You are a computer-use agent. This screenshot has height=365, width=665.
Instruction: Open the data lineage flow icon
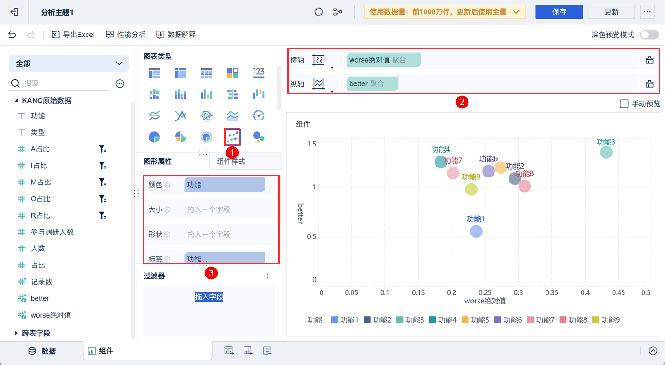(x=338, y=12)
